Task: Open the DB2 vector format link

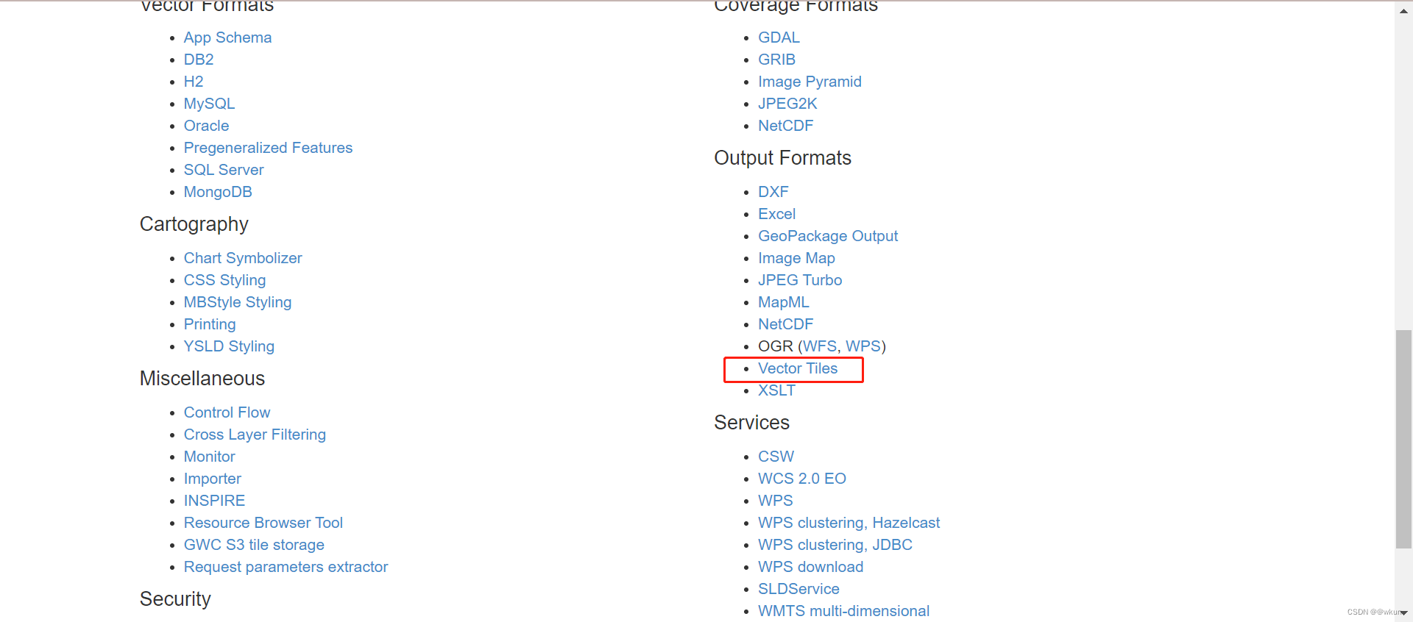Action: pos(199,60)
